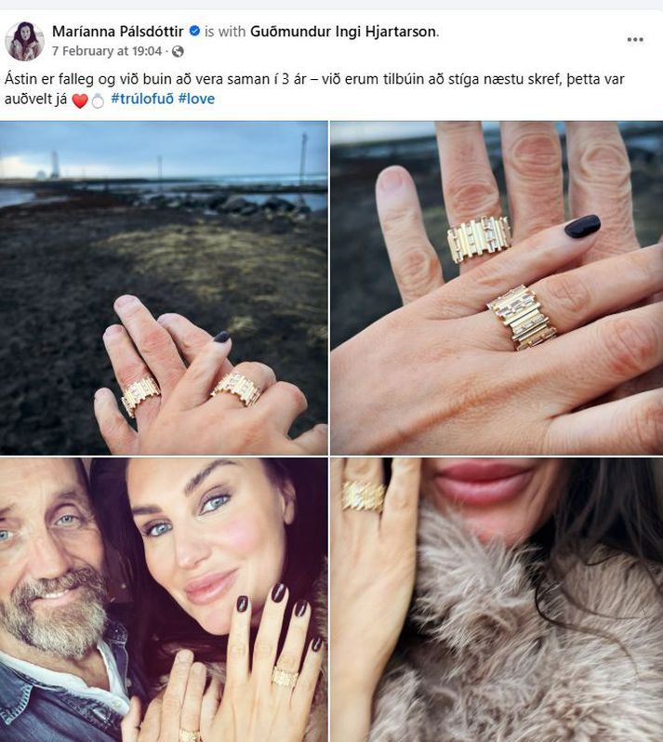Open the seaside hands photo with lighthouse
Image resolution: width=663 pixels, height=742 pixels.
164,287
